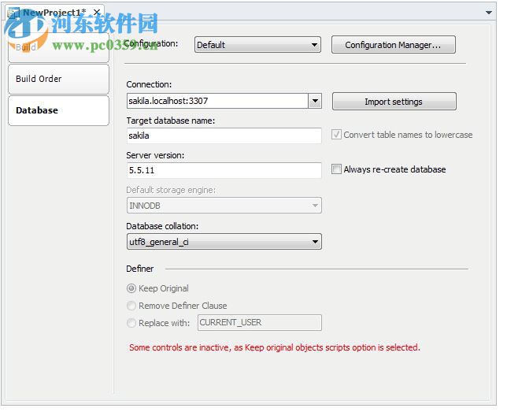Open the Configuration dropdown
The height and width of the screenshot is (412, 507).
[257, 45]
